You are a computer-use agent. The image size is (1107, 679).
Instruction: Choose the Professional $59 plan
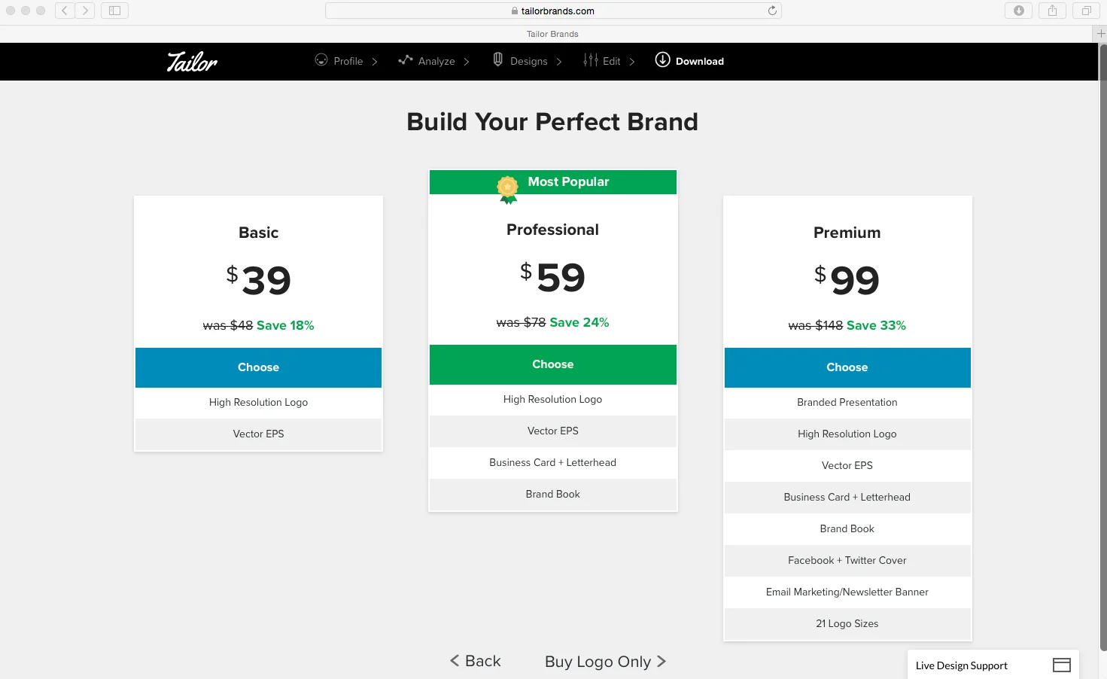[x=553, y=364]
